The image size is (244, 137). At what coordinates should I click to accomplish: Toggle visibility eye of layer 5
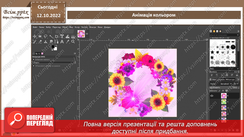pos(212,96)
